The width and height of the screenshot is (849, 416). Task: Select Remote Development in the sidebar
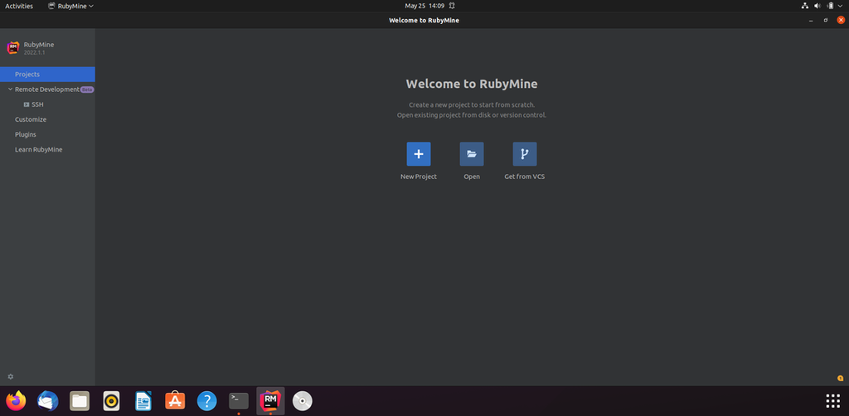coord(47,89)
